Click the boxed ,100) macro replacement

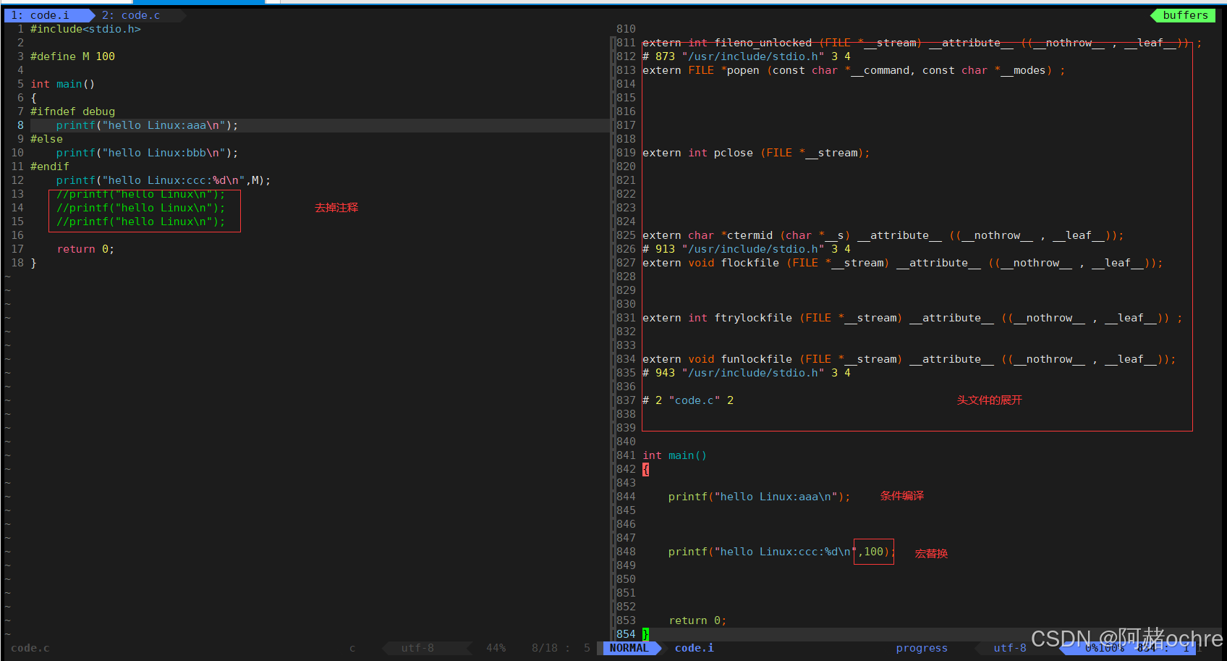874,552
